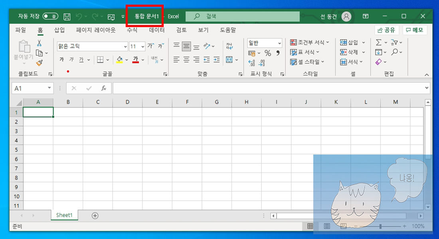Screen dimensions: 439x239
Task: Apply red font color
Action: pyautogui.click(x=136, y=59)
